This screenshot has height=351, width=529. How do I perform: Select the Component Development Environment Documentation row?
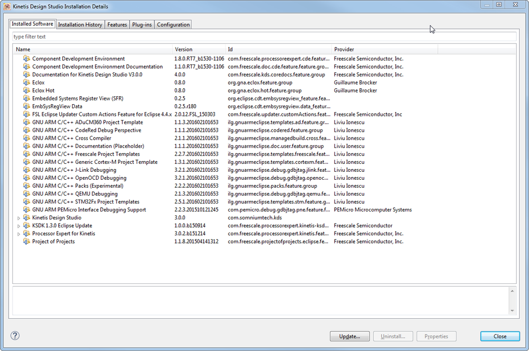264,67
